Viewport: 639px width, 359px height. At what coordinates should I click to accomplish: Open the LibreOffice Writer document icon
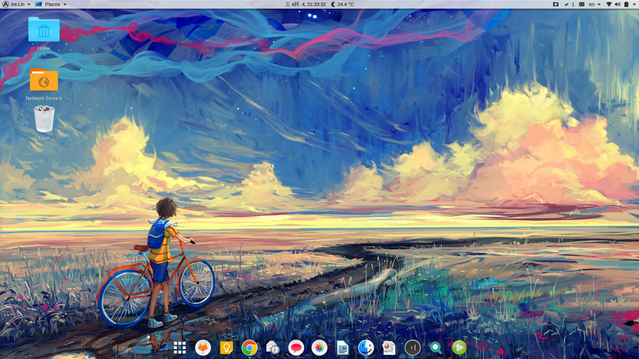342,348
